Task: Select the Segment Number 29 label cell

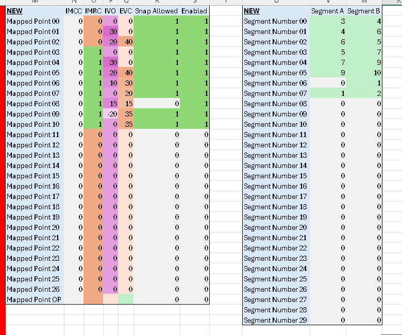Action: coord(276,320)
